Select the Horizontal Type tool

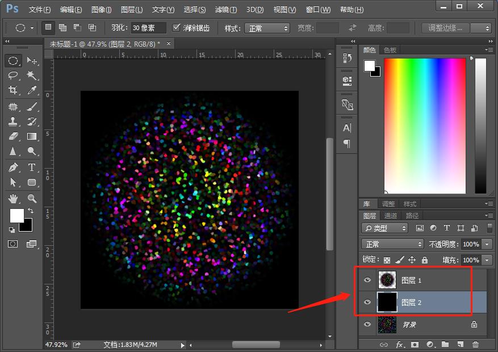pyautogui.click(x=32, y=167)
